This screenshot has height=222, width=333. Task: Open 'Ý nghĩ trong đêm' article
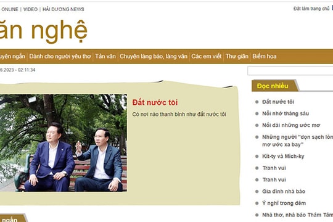[x=284, y=203]
